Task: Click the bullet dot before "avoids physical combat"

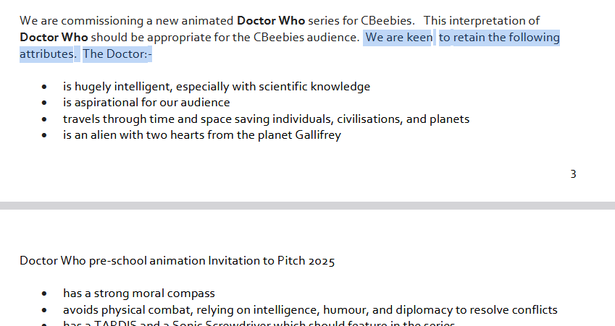Action: pyautogui.click(x=44, y=310)
